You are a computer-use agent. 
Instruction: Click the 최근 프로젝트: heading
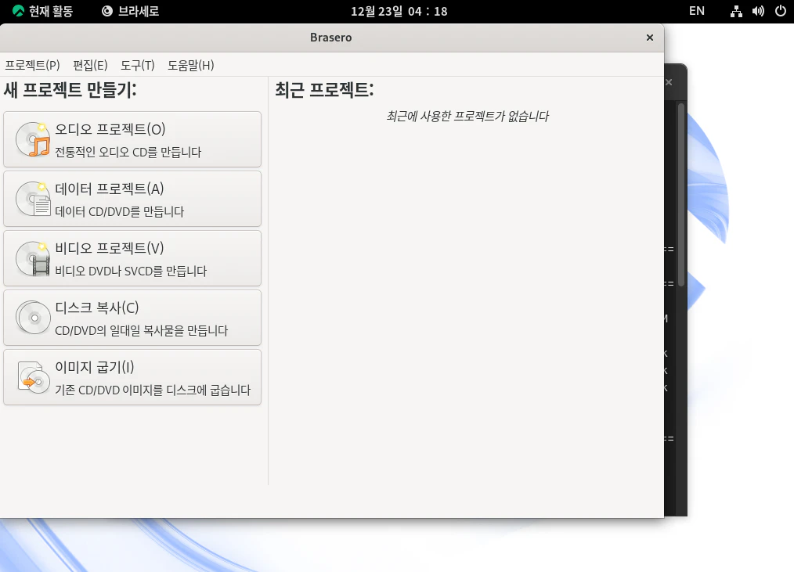coord(325,90)
